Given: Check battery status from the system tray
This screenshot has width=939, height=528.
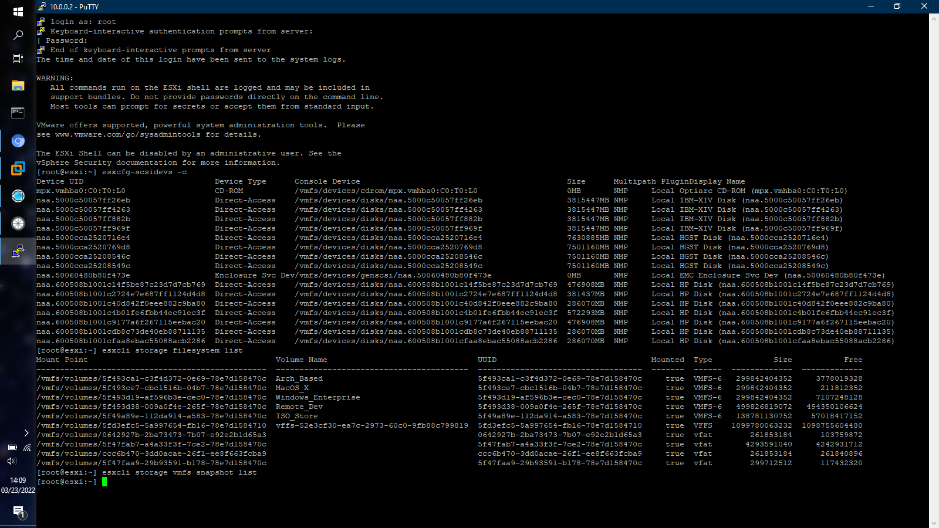Looking at the screenshot, I should tap(12, 448).
